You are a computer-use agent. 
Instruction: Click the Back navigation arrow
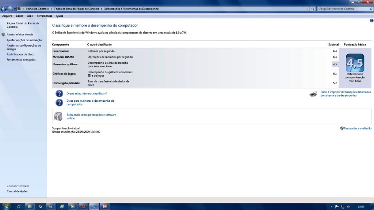tap(4, 9)
